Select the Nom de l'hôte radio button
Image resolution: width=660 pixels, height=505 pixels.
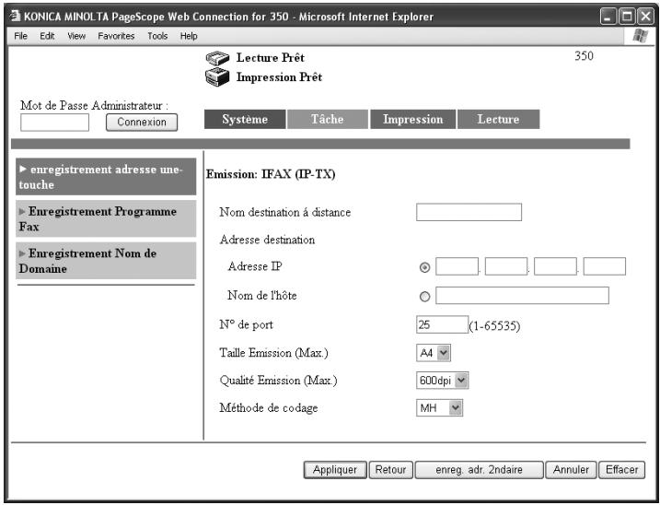(424, 297)
